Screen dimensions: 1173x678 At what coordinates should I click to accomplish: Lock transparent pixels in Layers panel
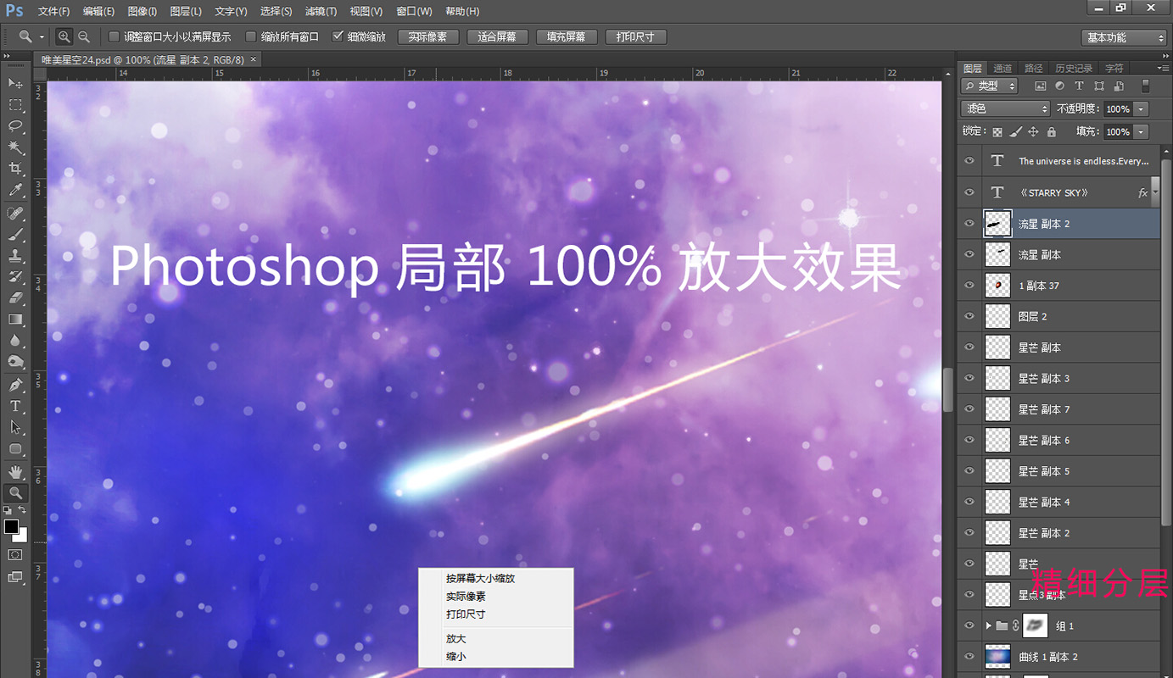(x=997, y=132)
